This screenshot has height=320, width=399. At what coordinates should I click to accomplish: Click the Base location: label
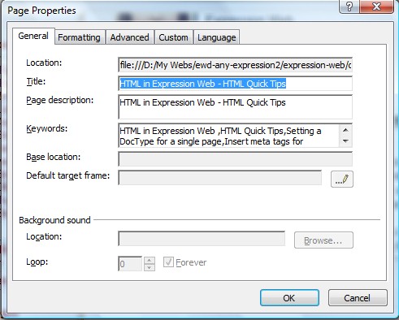tap(54, 157)
